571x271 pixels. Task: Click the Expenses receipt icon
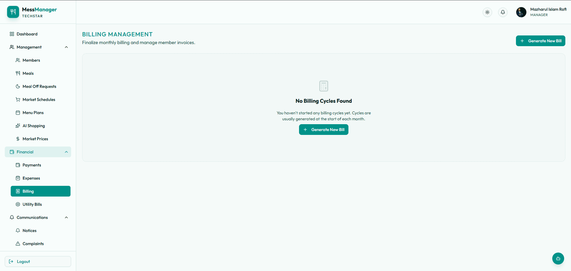(18, 178)
